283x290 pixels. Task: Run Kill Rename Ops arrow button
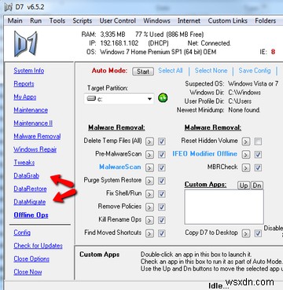point(149,220)
